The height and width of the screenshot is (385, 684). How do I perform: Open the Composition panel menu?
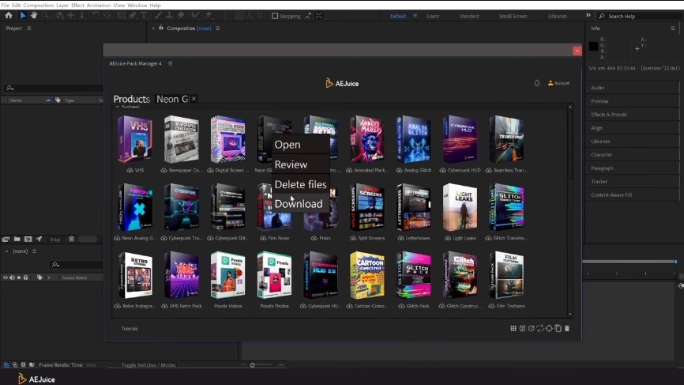[218, 28]
